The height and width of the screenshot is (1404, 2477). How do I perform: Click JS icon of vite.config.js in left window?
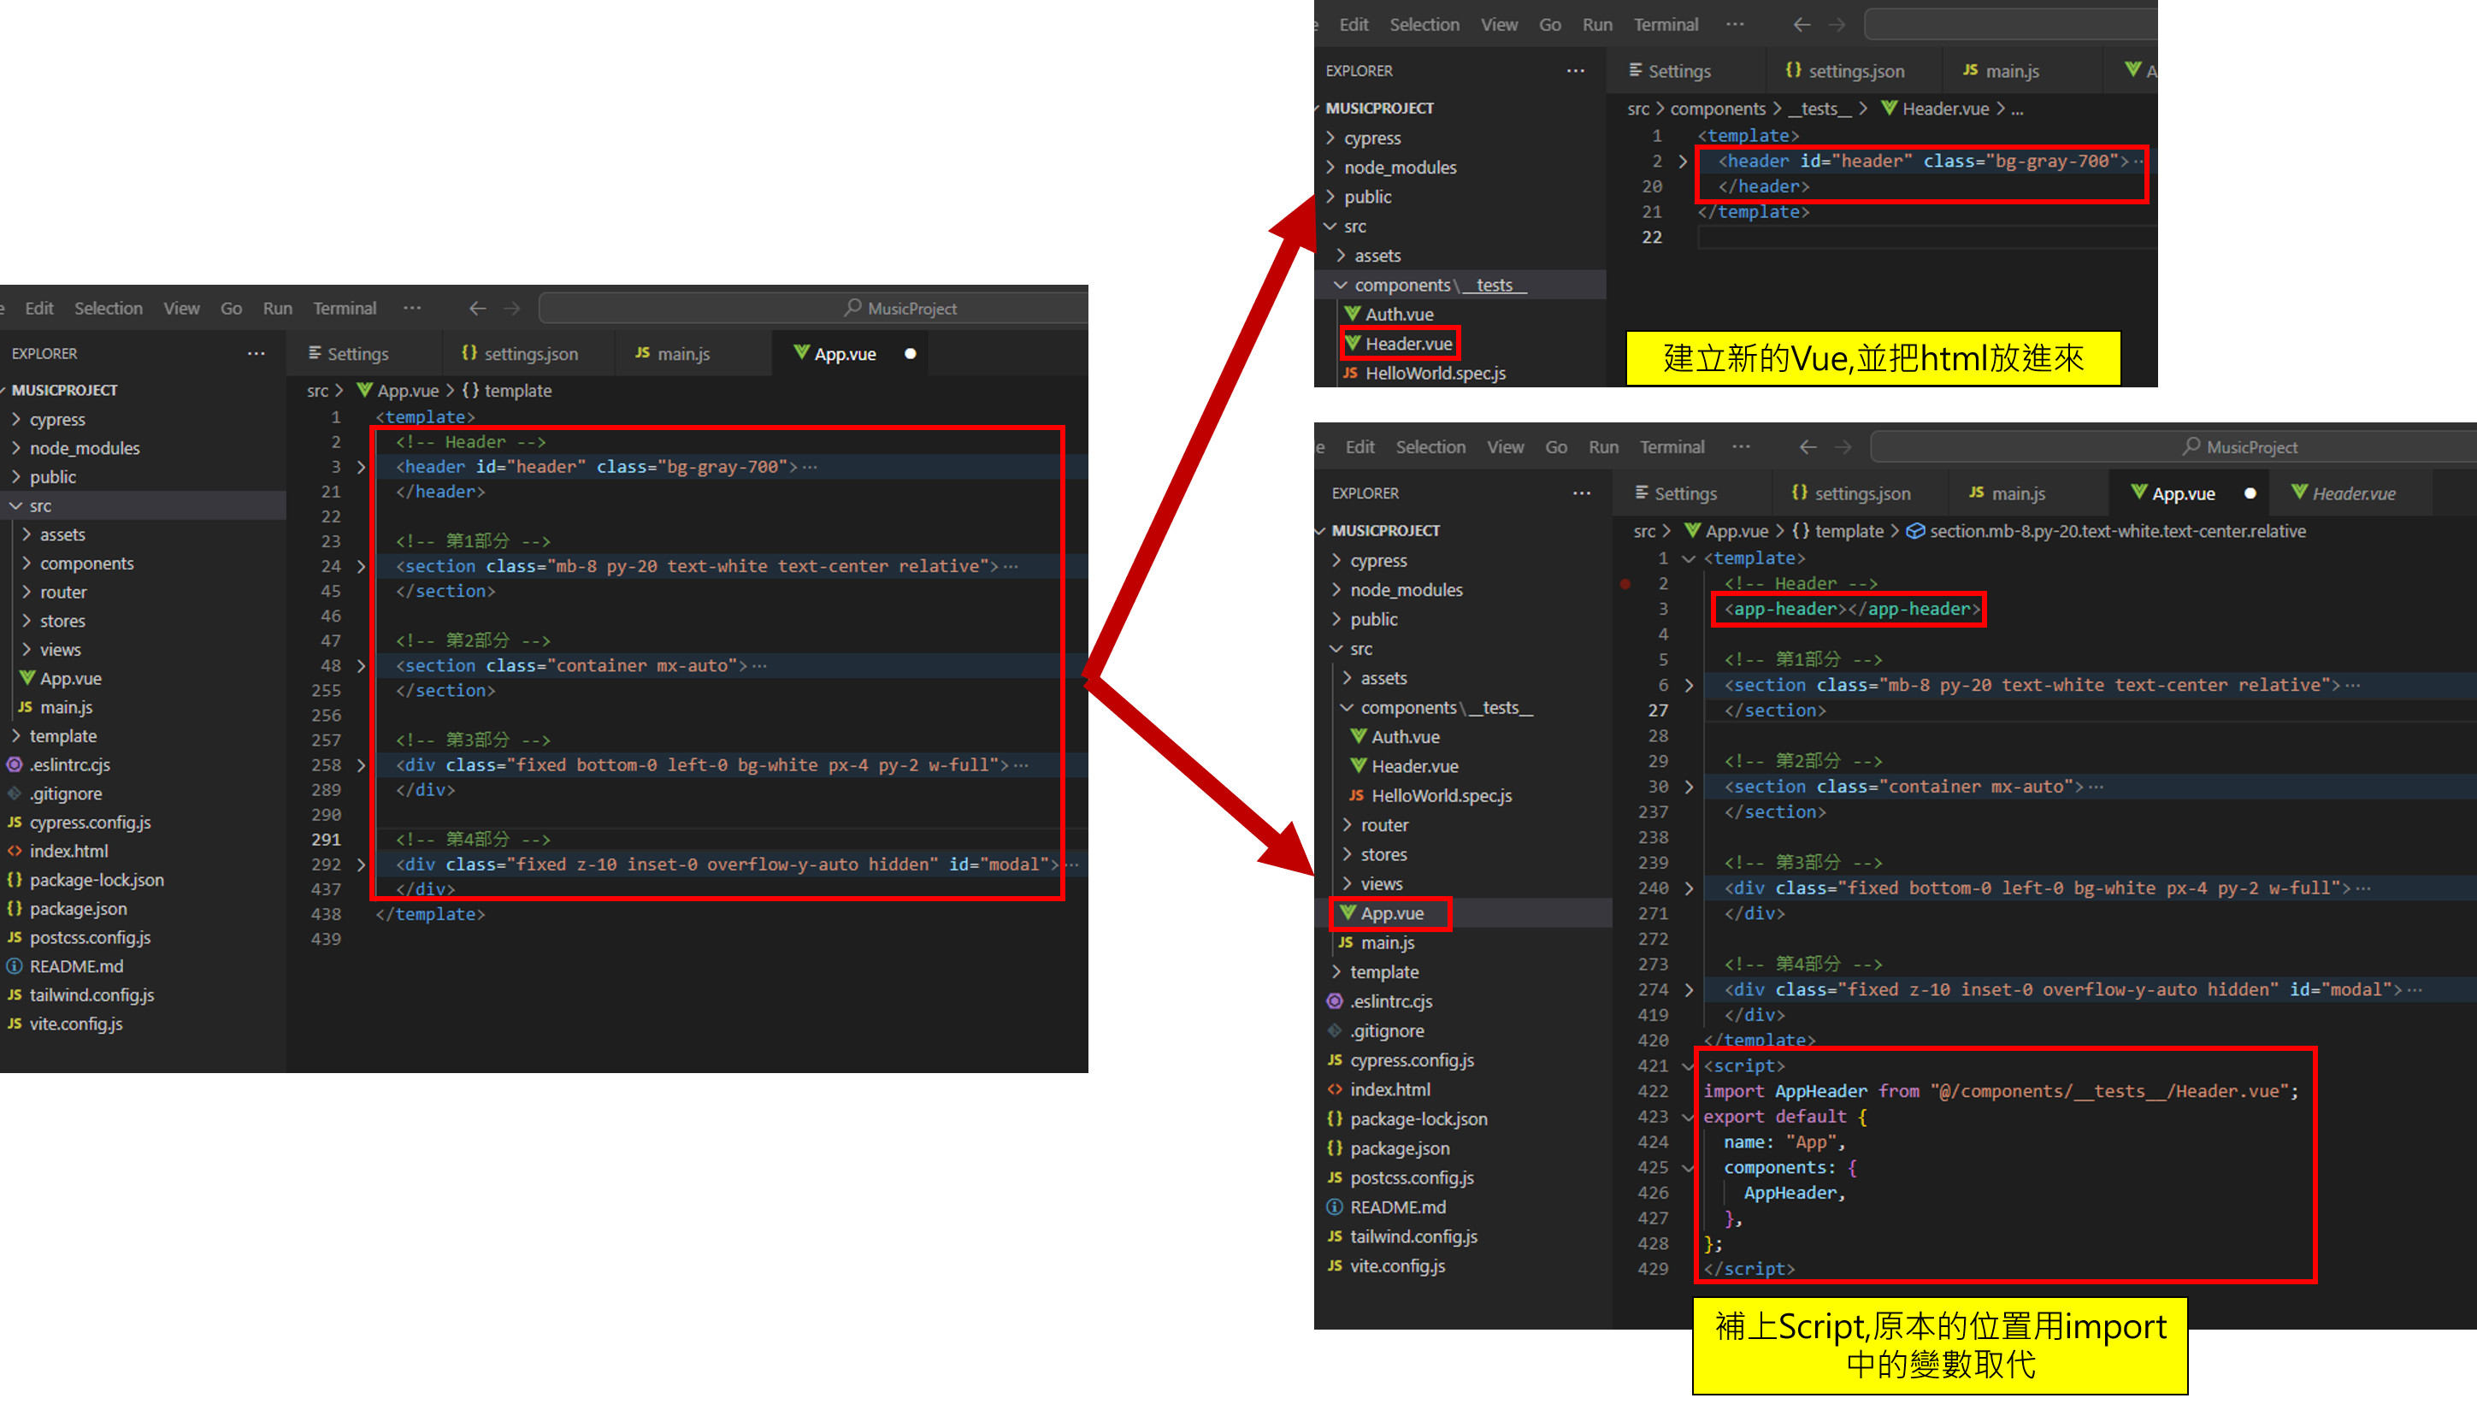point(15,1024)
